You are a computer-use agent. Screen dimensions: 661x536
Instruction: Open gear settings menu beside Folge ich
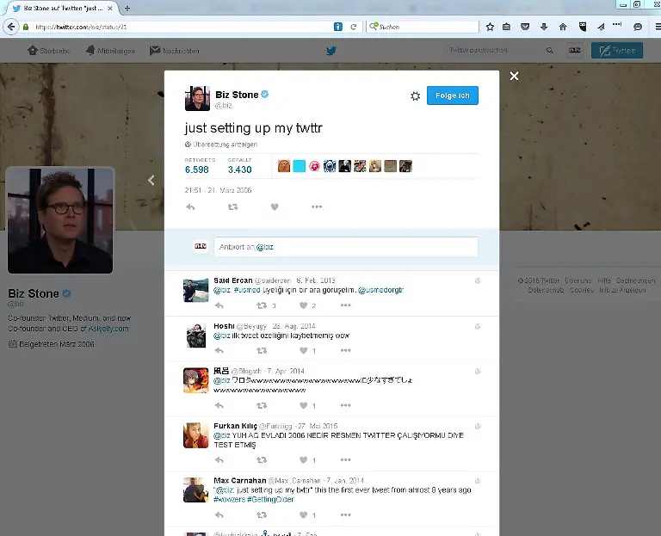414,95
